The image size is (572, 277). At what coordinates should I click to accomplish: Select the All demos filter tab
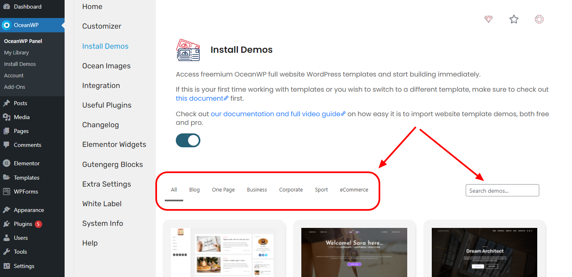(174, 190)
